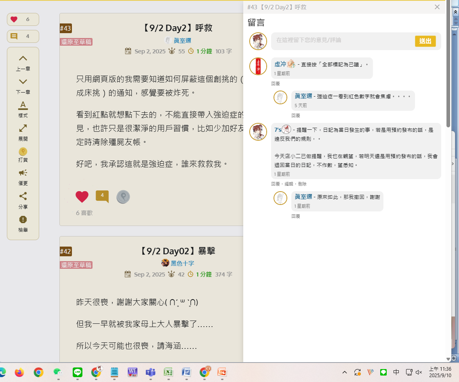This screenshot has height=382, width=459.
Task: Toggle the heart like counter showing 6
Action: click(23, 19)
